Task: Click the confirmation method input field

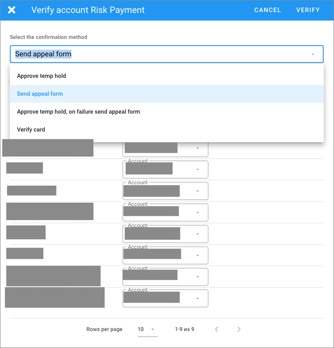Action: (150, 54)
